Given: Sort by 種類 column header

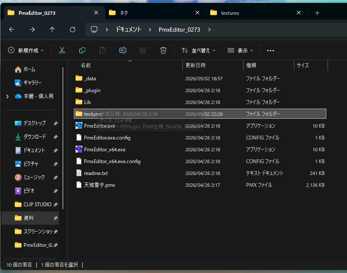Looking at the screenshot, I should (x=268, y=66).
